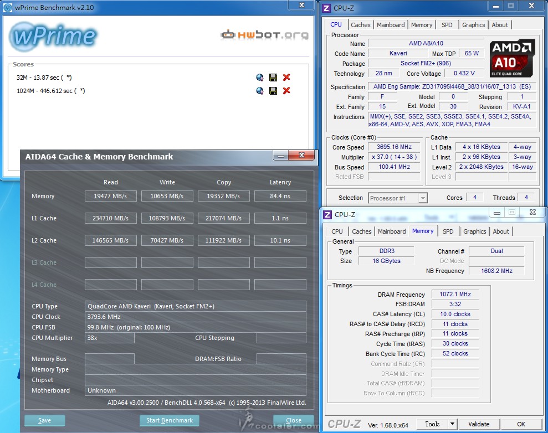The image size is (548, 433).
Task: Click the CPU Clock 3793.6 MHz field
Action: 196,317
